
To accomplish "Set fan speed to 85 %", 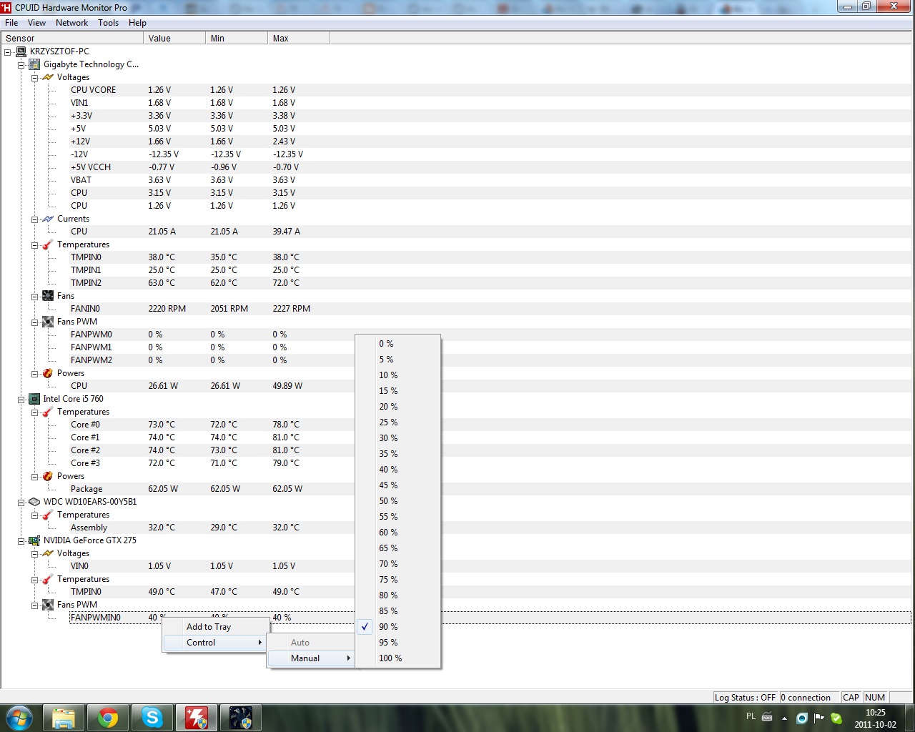I will click(x=397, y=611).
